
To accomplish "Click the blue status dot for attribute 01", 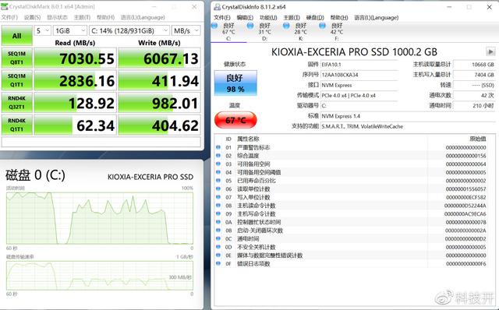I will 218,147.
